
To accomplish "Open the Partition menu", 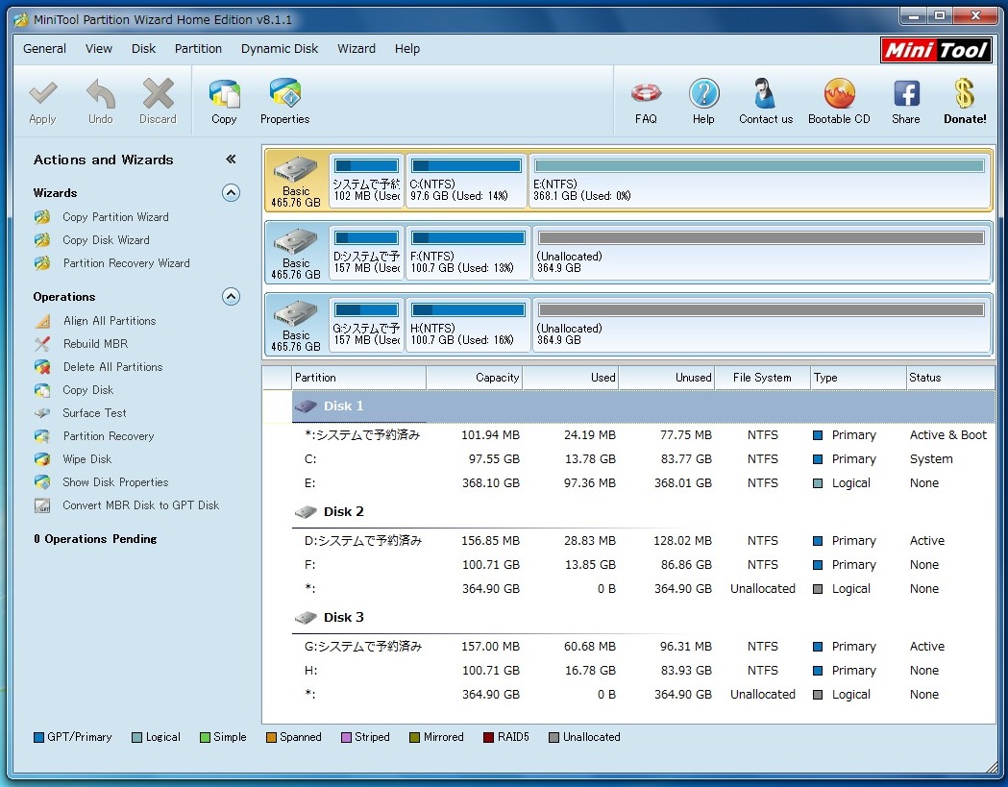I will tap(198, 49).
